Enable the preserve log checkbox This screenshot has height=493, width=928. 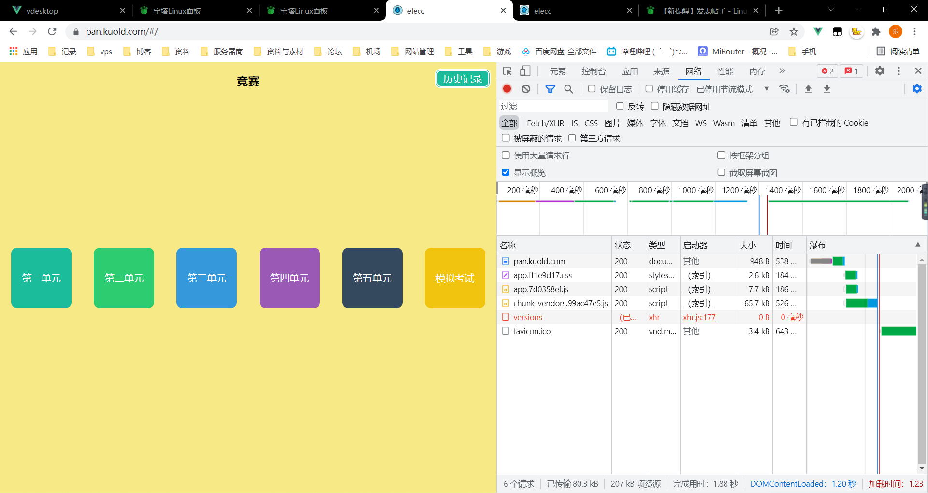tap(592, 89)
